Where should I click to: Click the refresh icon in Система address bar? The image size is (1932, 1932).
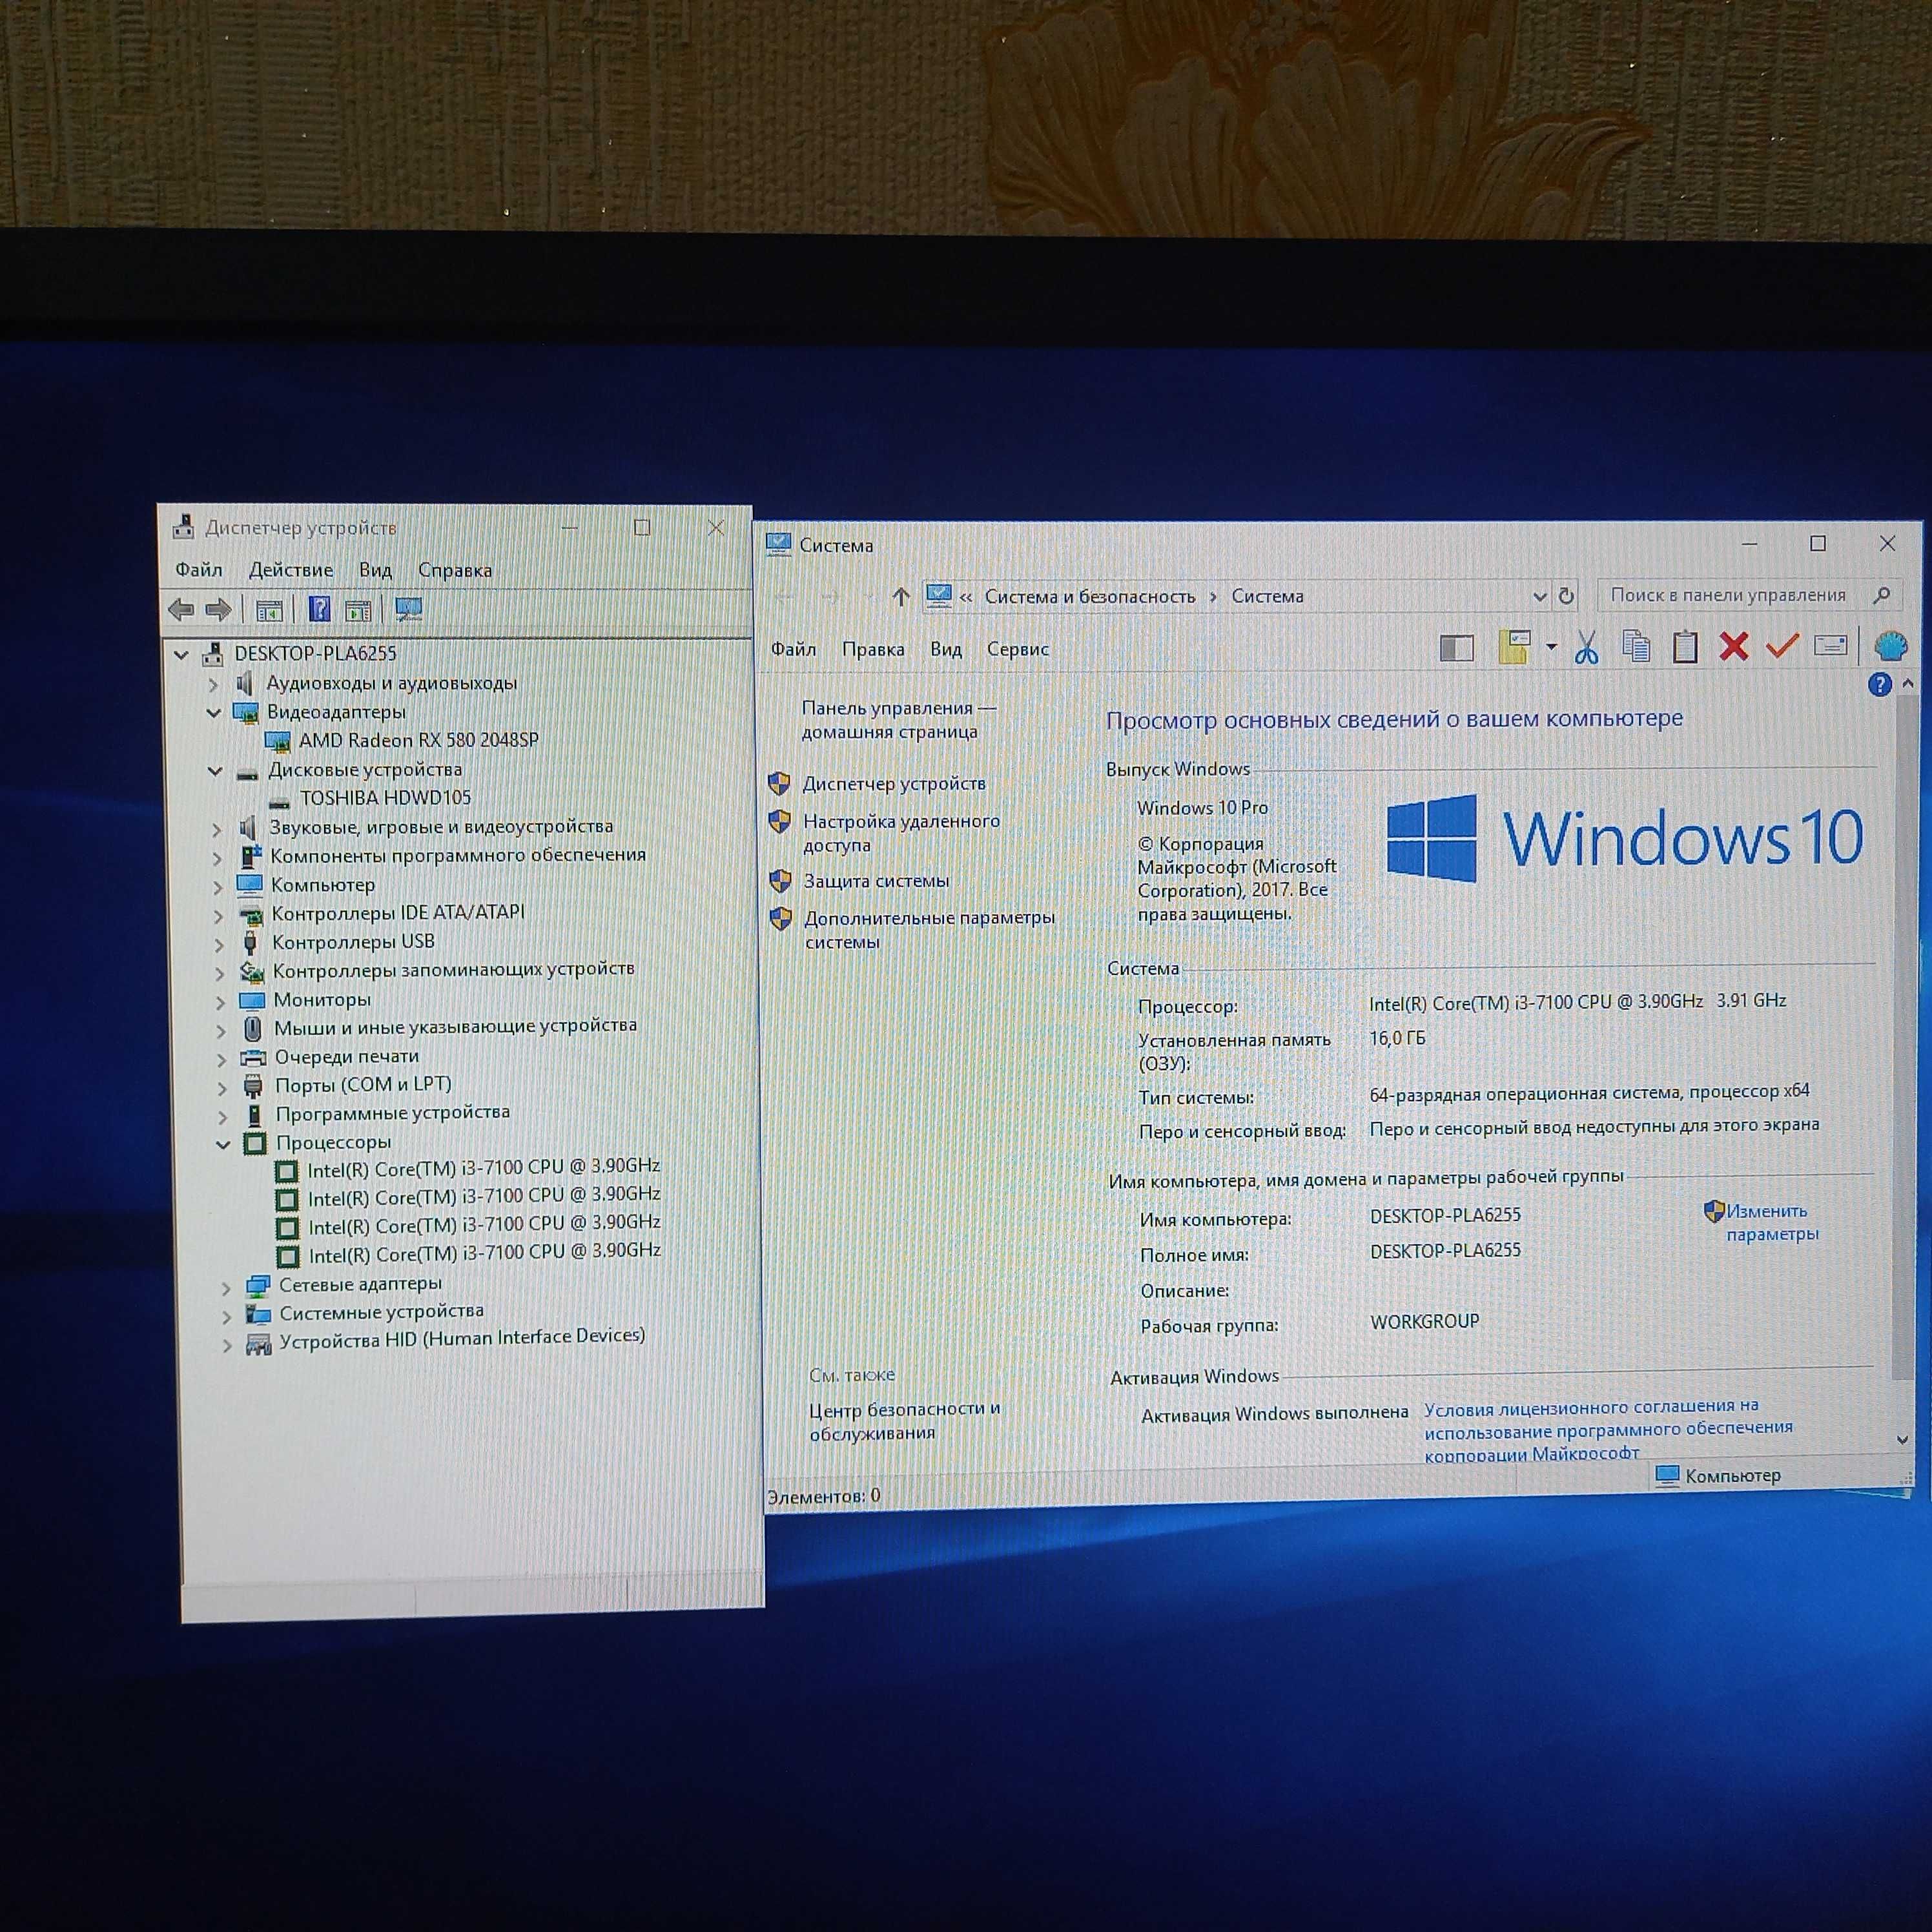(x=1567, y=596)
